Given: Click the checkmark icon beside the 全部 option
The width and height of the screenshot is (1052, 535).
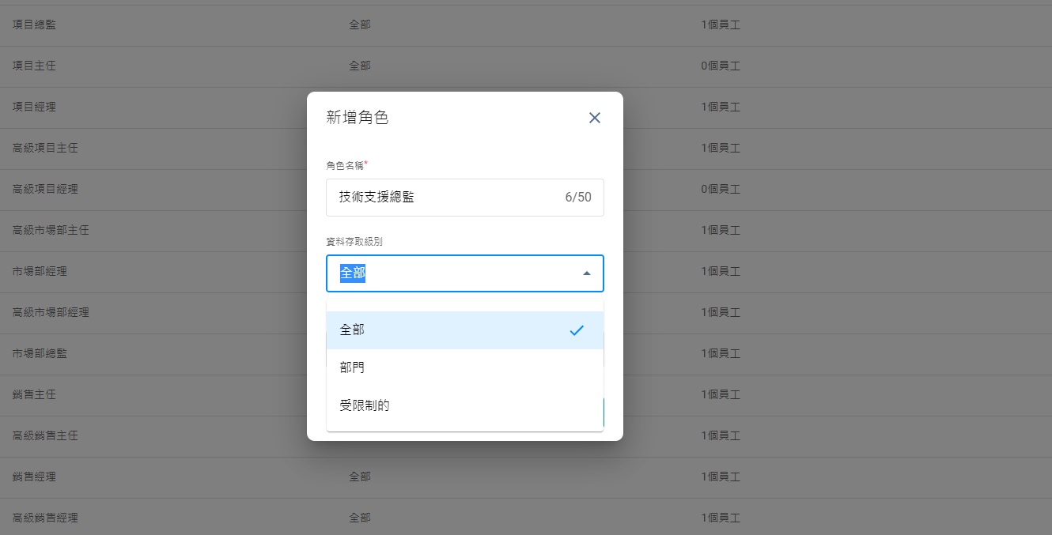Looking at the screenshot, I should [577, 330].
